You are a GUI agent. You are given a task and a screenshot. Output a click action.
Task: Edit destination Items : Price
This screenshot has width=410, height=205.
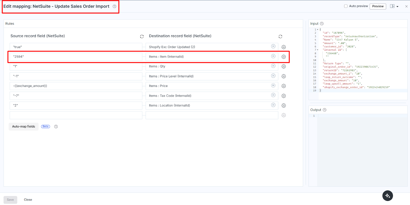(x=212, y=86)
